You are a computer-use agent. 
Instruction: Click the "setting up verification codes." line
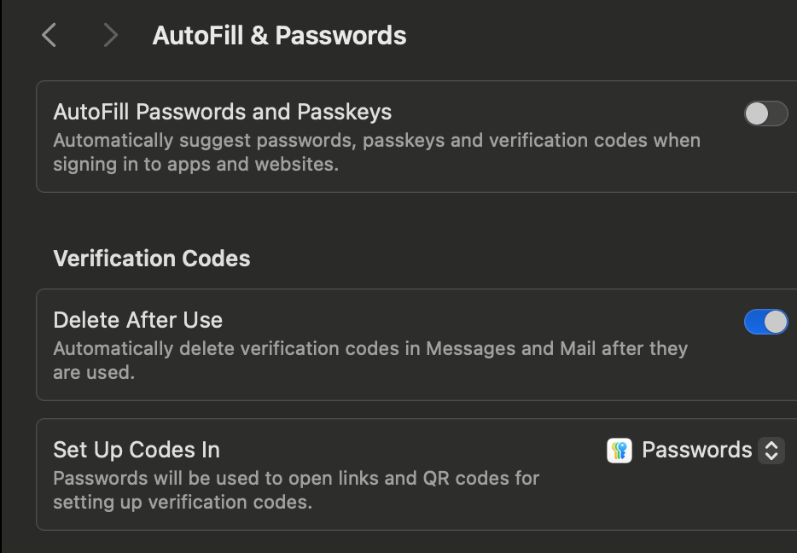183,502
